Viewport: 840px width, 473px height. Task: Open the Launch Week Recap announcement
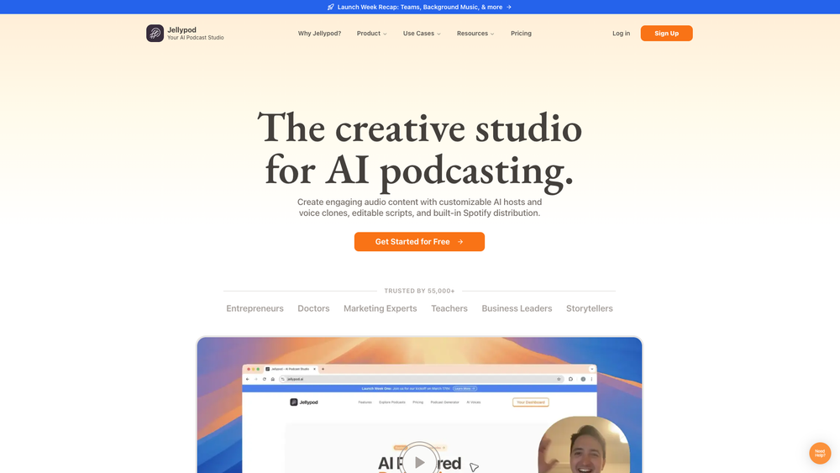[x=419, y=7]
